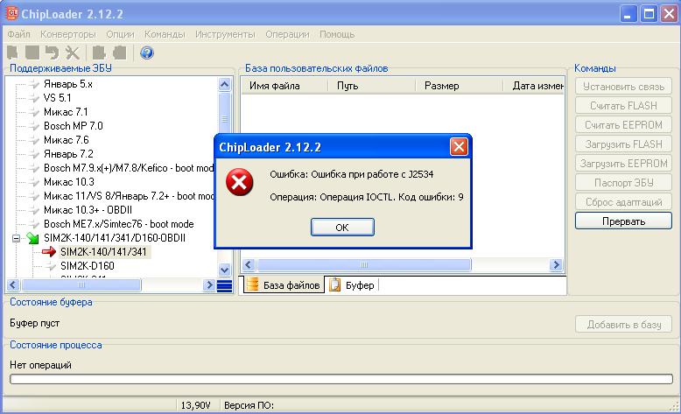Click the blue help question-mark toolbar icon

147,53
